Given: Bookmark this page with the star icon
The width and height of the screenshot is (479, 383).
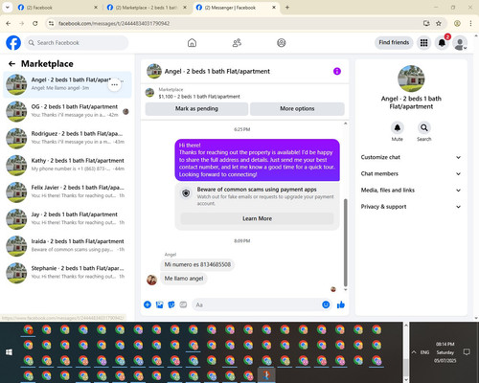Looking at the screenshot, I should click(439, 23).
